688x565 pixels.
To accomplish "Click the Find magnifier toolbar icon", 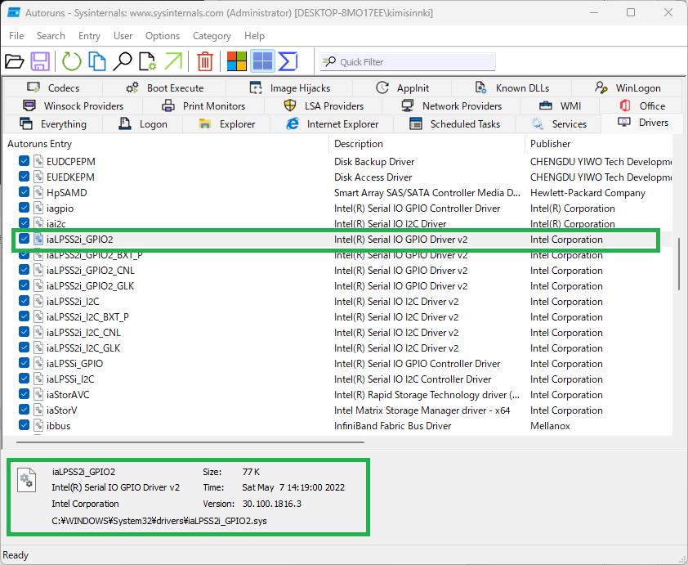I will point(123,61).
